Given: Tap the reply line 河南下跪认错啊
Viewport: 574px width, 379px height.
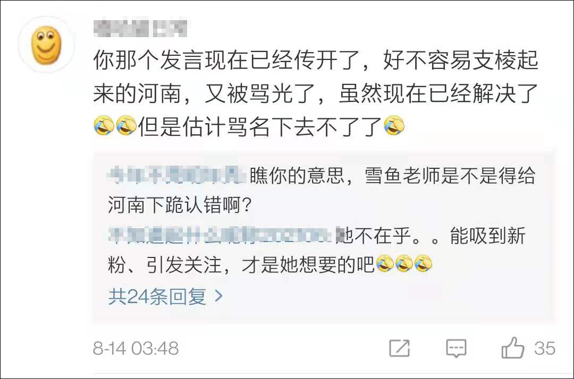Looking at the screenshot, I should coord(180,205).
